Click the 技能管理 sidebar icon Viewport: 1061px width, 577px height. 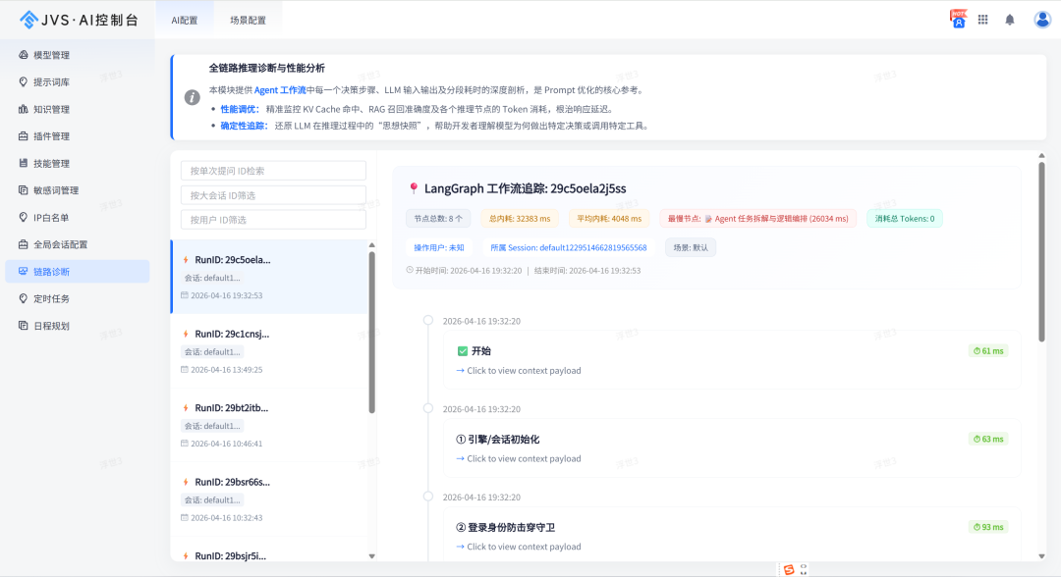(x=23, y=163)
